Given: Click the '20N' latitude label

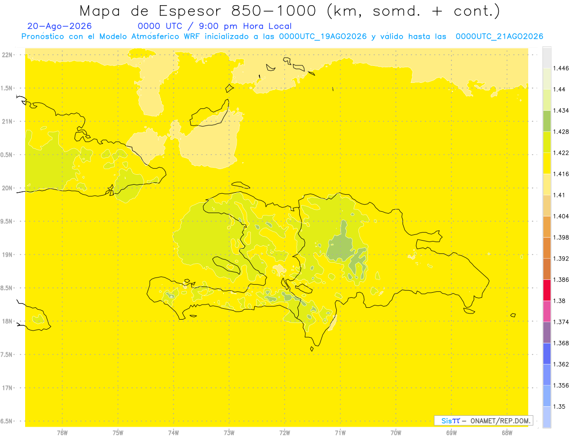Looking at the screenshot, I should point(8,188).
